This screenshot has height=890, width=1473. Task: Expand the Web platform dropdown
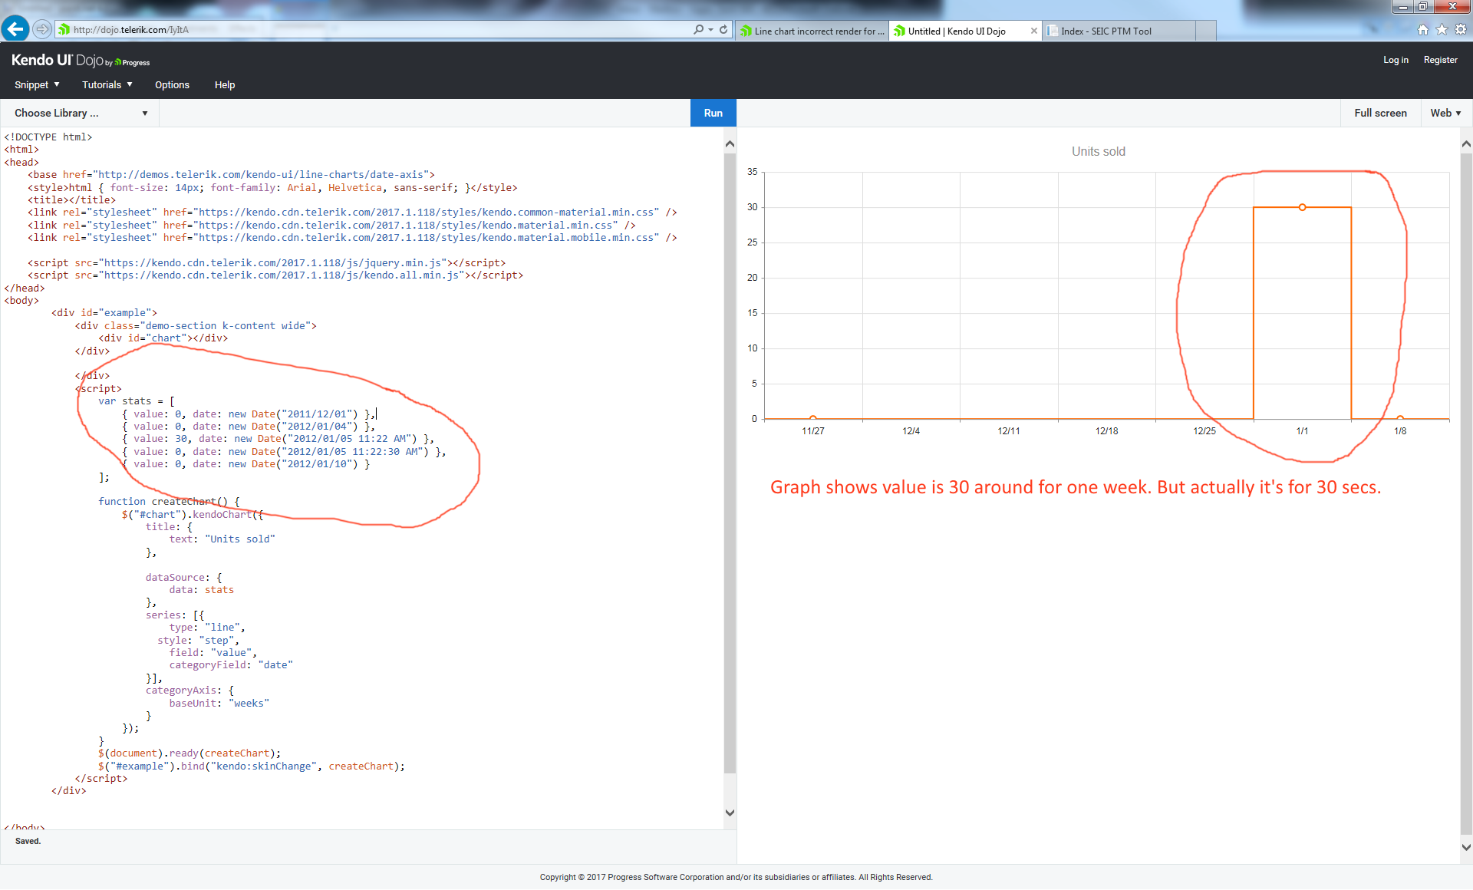tap(1445, 113)
